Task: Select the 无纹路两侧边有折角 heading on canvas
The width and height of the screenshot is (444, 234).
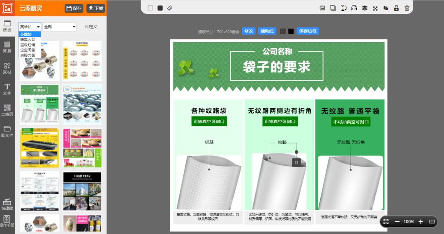Action: tap(280, 111)
